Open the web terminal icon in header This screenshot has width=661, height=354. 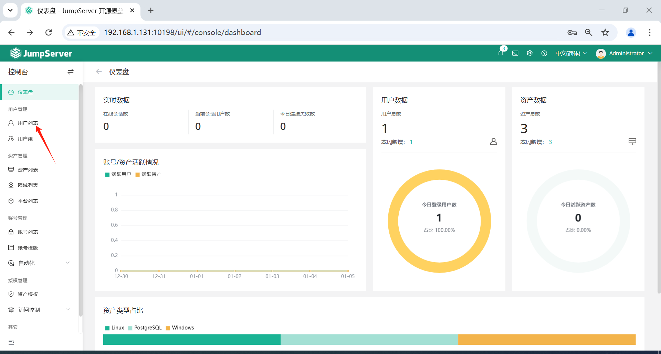(x=515, y=53)
